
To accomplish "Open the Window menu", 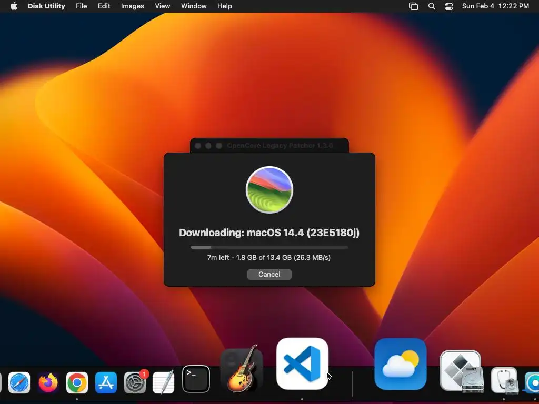I will [194, 6].
